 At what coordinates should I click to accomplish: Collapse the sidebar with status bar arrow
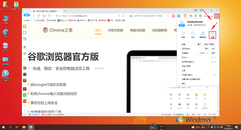pos(25,115)
